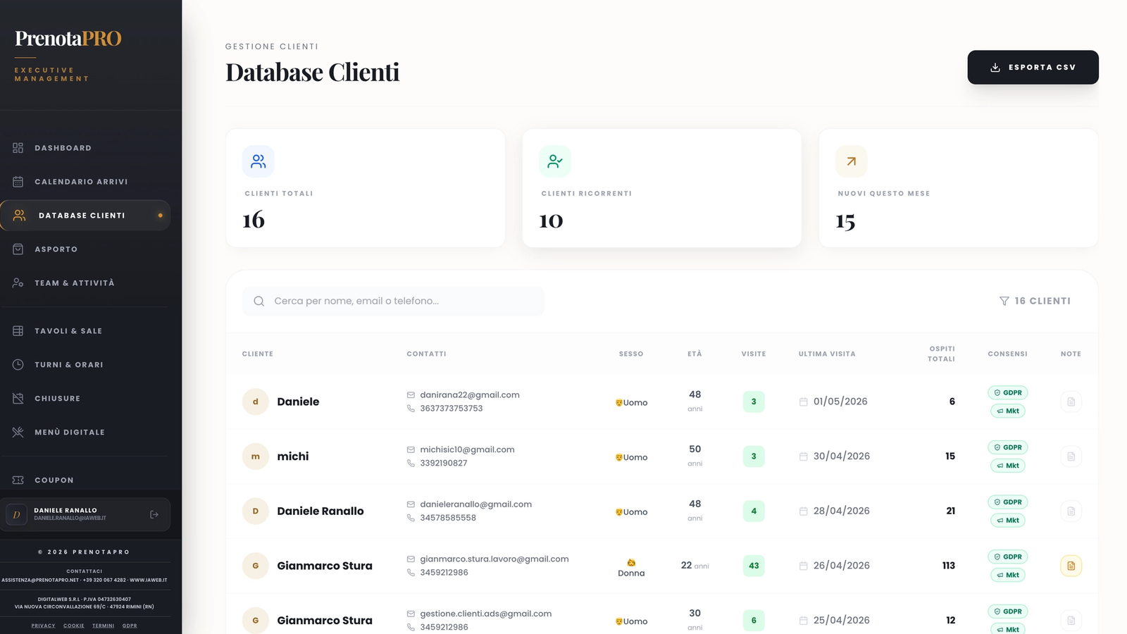
Task: Click the logout icon next to Daniele Ranallo
Action: 154,515
